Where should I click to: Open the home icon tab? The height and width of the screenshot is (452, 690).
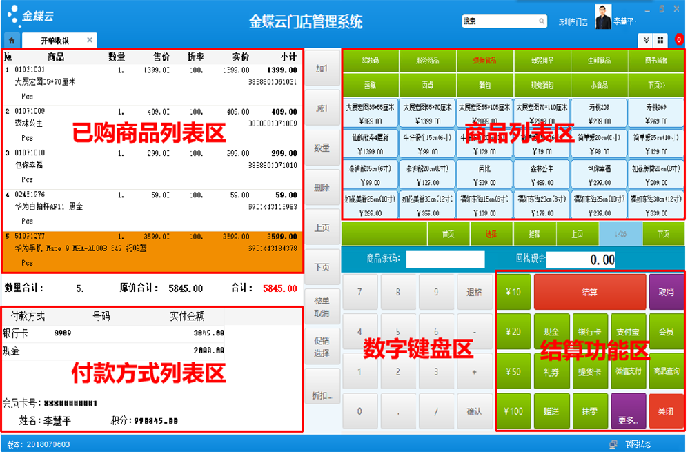12,41
